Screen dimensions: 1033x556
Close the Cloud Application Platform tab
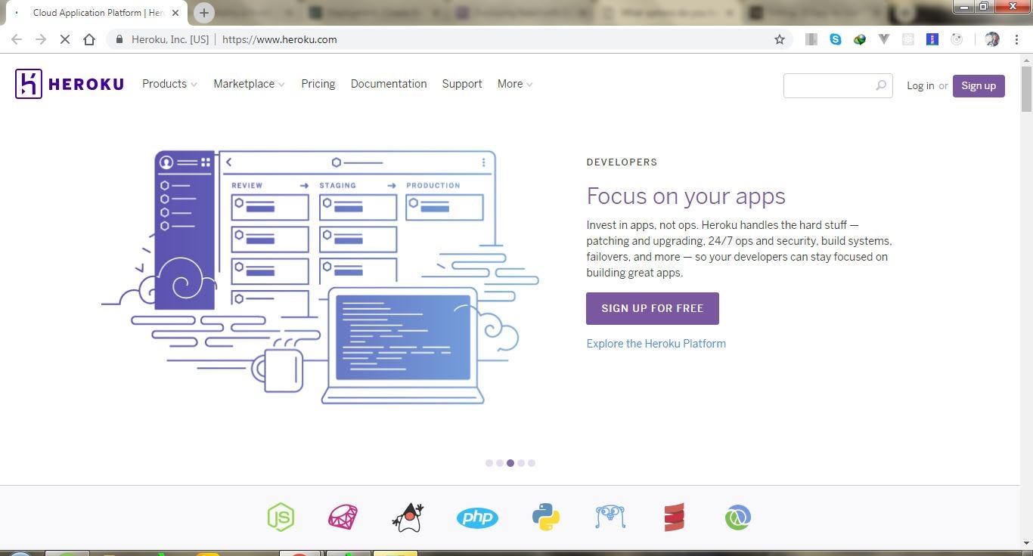(175, 13)
